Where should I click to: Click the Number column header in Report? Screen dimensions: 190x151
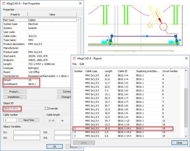(78, 71)
